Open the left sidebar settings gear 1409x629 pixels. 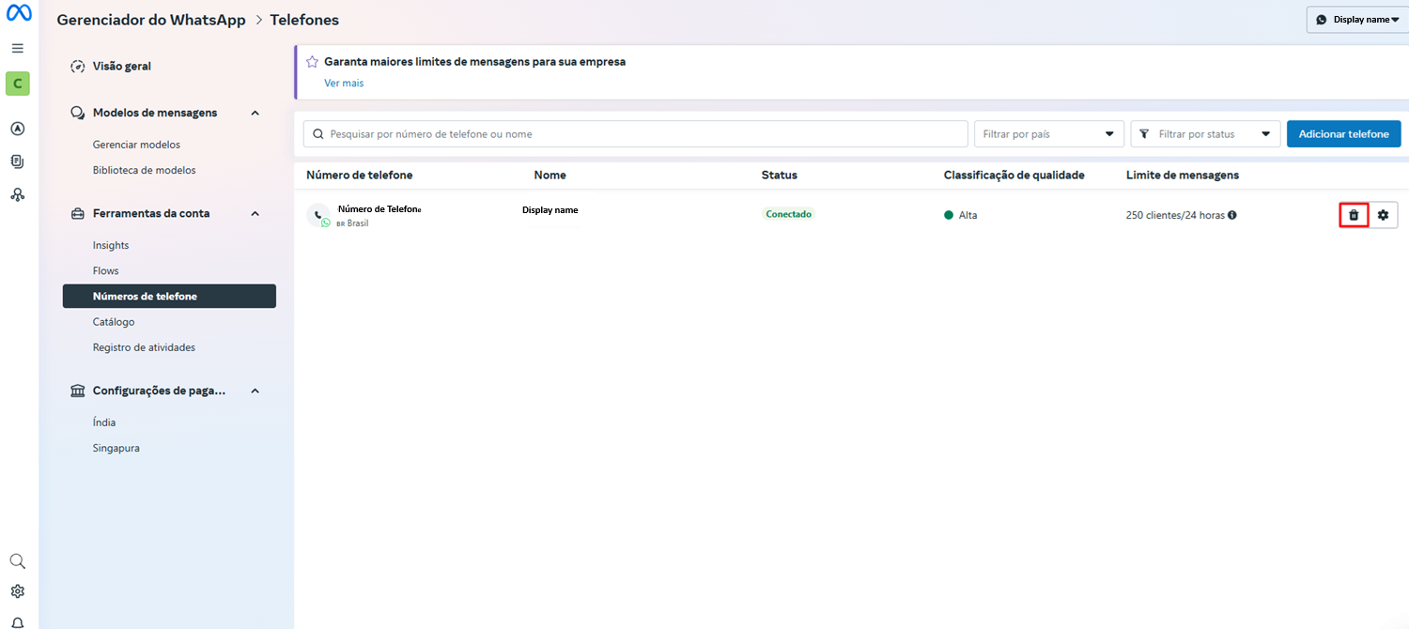click(18, 591)
